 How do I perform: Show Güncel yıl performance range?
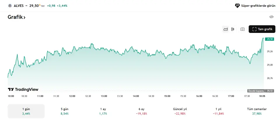point(180,111)
